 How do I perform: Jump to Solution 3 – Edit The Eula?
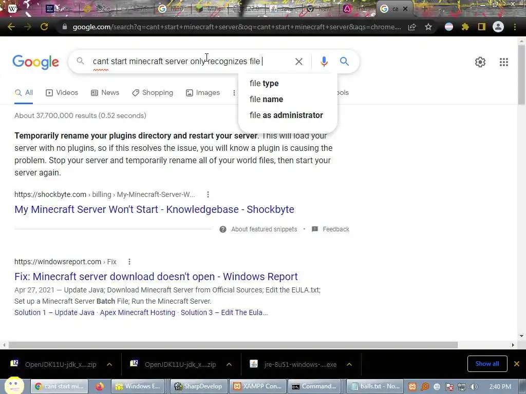(224, 312)
